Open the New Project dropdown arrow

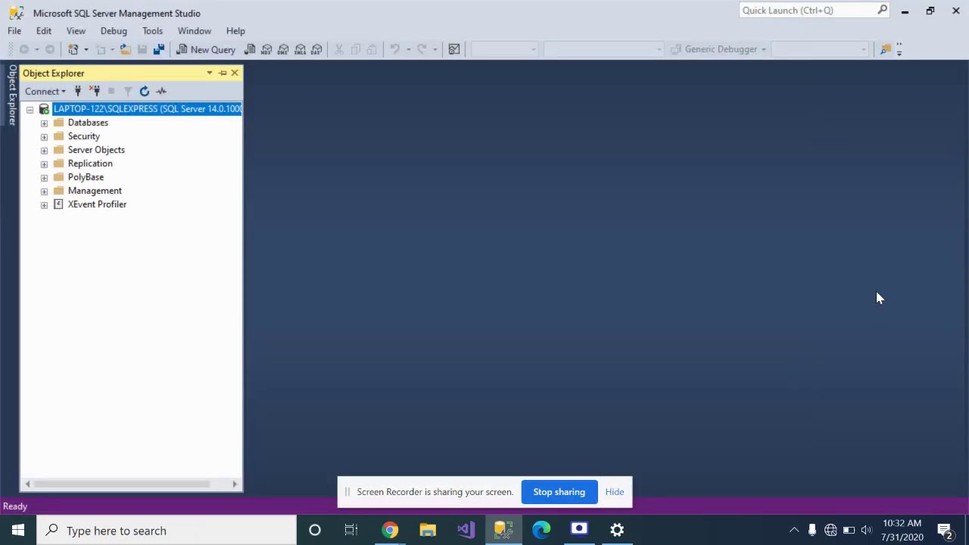point(86,49)
